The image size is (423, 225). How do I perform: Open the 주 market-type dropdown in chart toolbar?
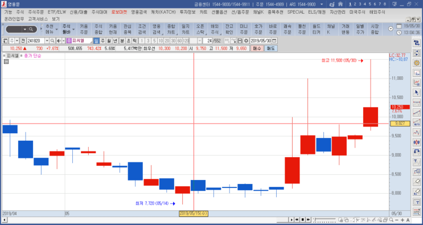(x=17, y=41)
